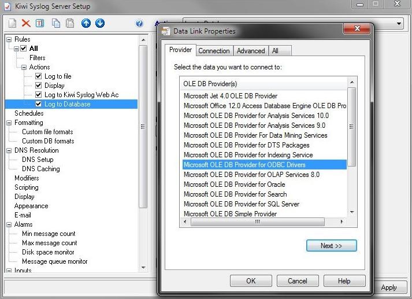
Task: Collapse the All rule node
Action: 16,49
